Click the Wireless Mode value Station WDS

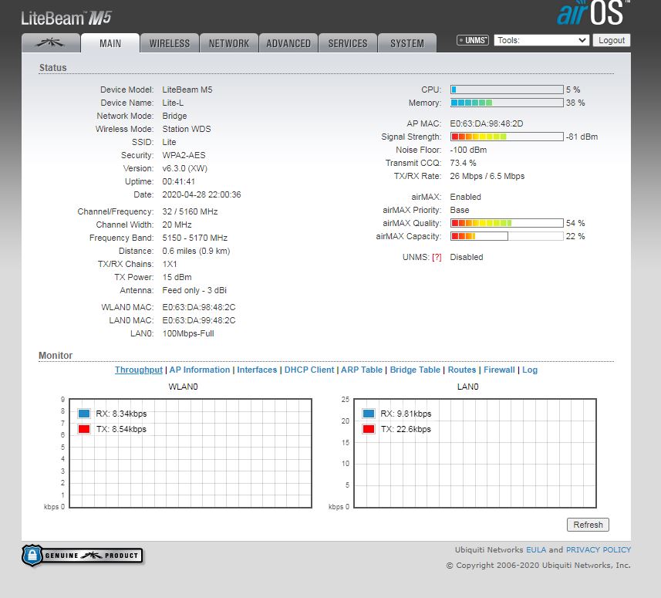coord(187,129)
